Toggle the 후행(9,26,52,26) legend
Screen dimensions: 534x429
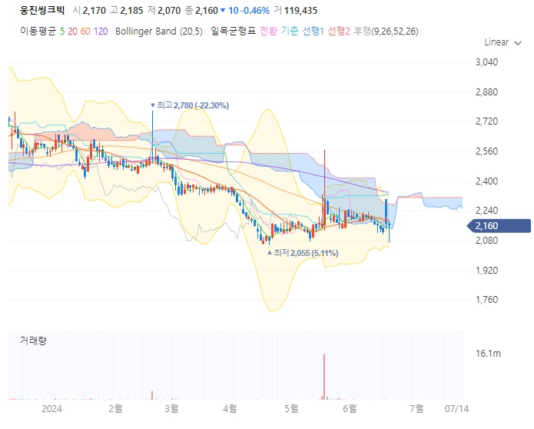click(386, 32)
